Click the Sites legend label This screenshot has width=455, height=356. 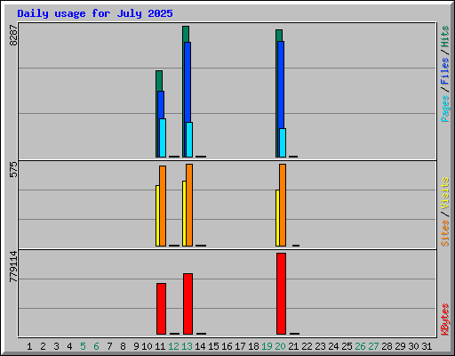click(x=444, y=233)
